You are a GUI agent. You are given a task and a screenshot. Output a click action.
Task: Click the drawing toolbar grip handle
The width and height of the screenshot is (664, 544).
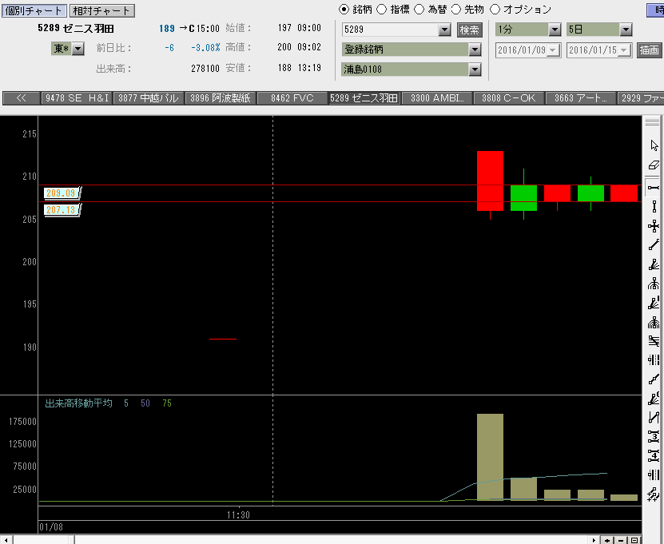pos(653,122)
